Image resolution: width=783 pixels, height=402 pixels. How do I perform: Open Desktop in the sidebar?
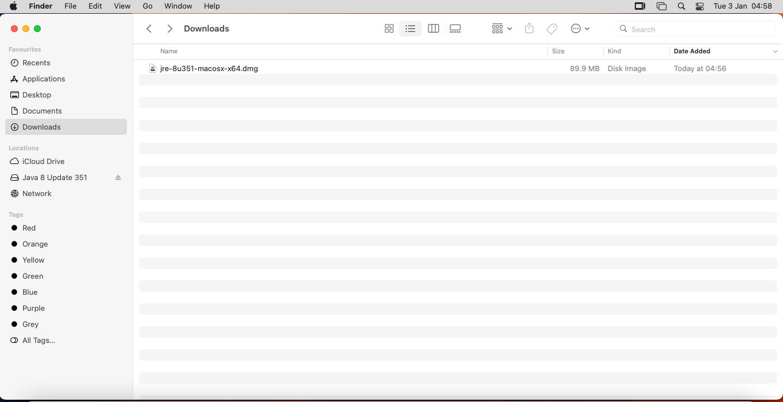(66, 95)
